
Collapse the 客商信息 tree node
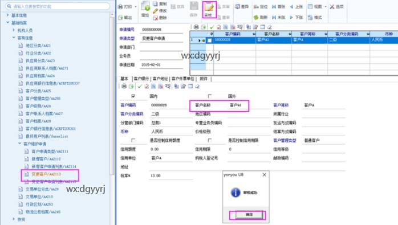[x=14, y=38]
